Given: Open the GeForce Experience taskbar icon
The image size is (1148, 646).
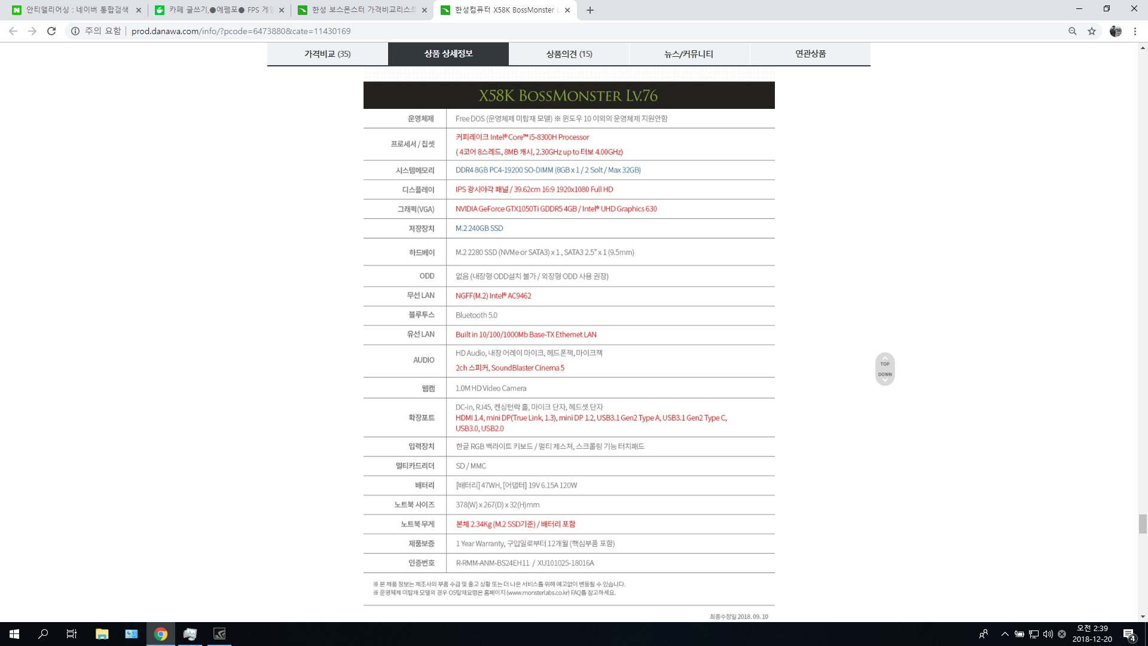Looking at the screenshot, I should 219,634.
